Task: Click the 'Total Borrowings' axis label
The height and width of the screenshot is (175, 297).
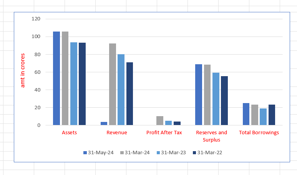Action: (259, 133)
